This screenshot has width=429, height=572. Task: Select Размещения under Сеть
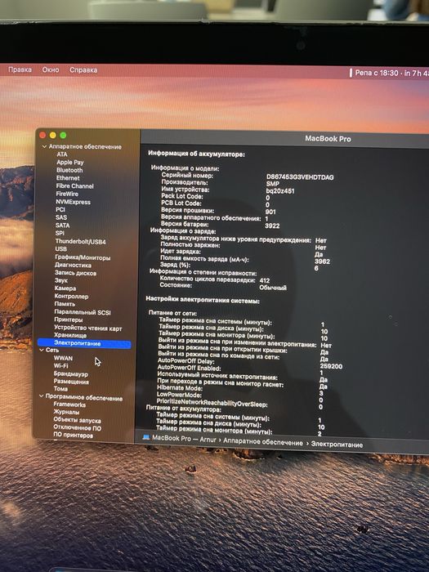[x=71, y=382]
